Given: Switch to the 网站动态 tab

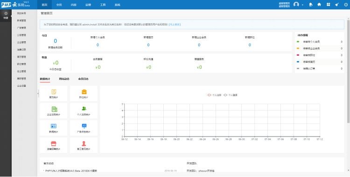Looking at the screenshot, I should 64,79.
